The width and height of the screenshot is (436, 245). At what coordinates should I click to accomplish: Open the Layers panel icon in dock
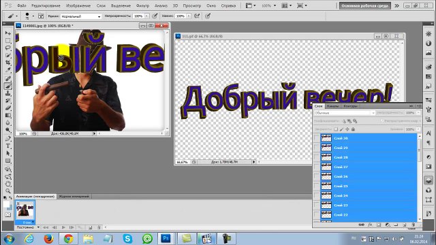[x=429, y=180]
